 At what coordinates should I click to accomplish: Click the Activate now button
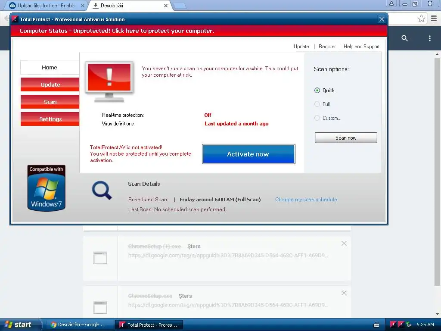(x=248, y=154)
